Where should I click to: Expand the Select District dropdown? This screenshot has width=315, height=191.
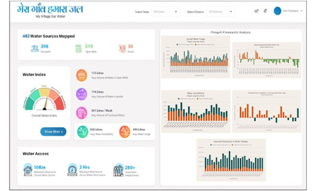coord(220,12)
